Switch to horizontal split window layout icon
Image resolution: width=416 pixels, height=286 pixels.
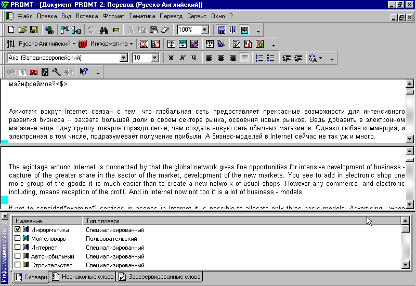[222, 30]
